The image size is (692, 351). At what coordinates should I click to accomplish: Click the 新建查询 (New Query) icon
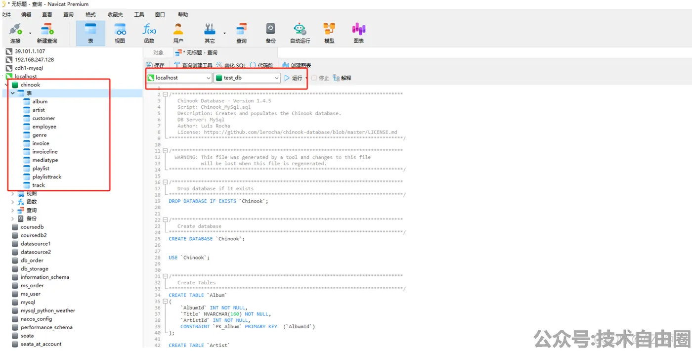pyautogui.click(x=47, y=33)
